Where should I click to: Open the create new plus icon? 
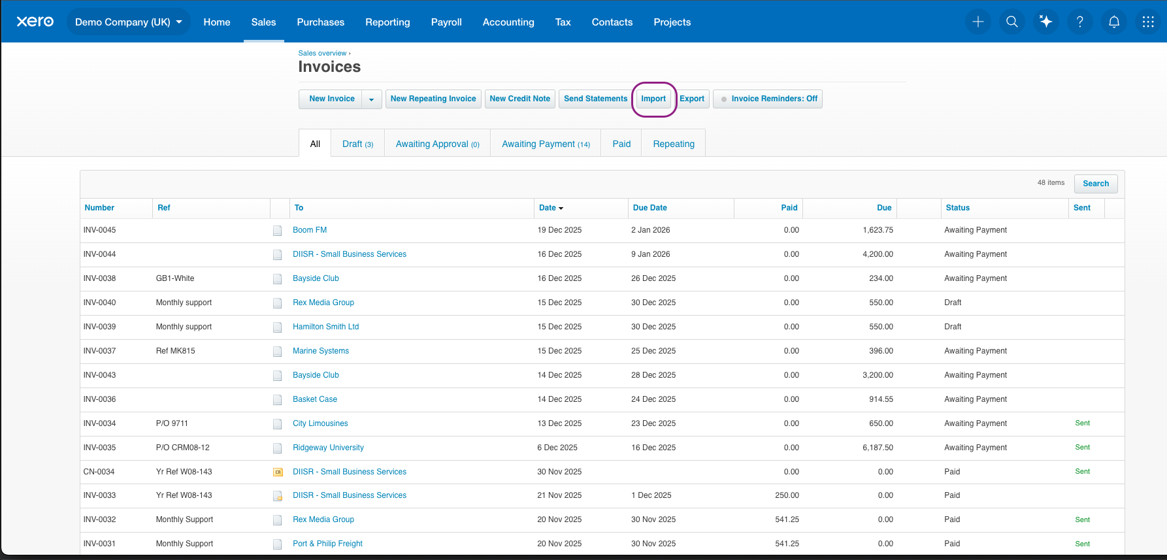coord(978,22)
